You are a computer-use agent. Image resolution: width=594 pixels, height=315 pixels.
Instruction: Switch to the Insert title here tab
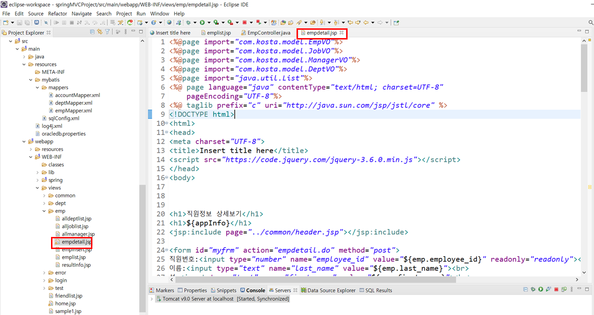click(170, 33)
